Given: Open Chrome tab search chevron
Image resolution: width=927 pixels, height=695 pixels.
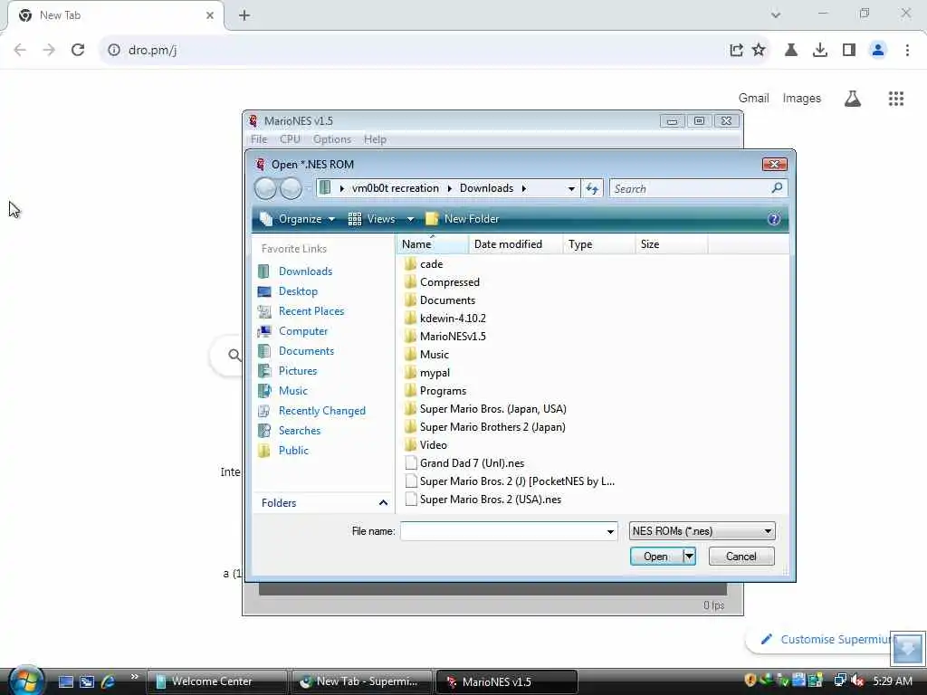Looking at the screenshot, I should (x=776, y=14).
